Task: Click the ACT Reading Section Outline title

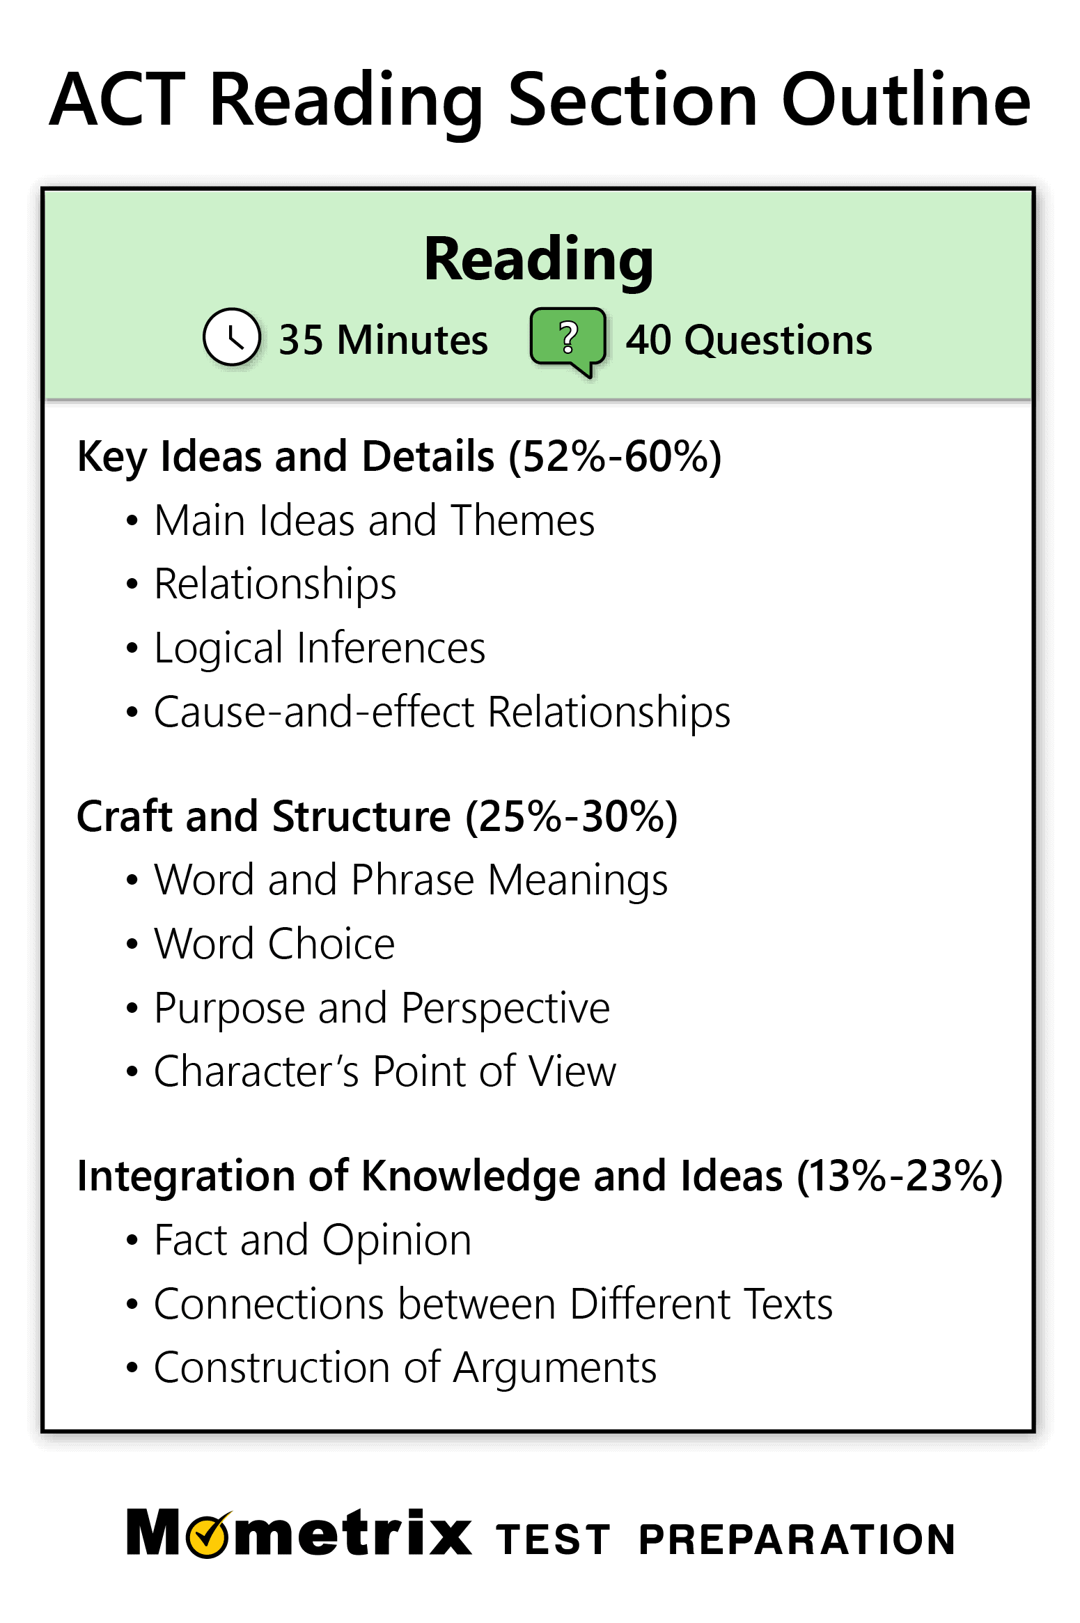Action: (x=540, y=100)
